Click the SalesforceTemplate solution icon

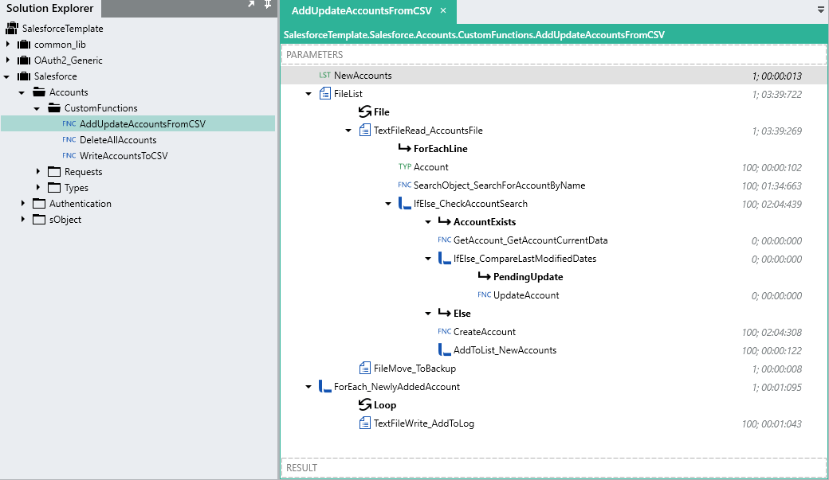click(12, 29)
